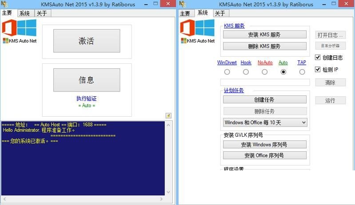Select the WinDivert radio button
The width and height of the screenshot is (355, 205).
227,72
